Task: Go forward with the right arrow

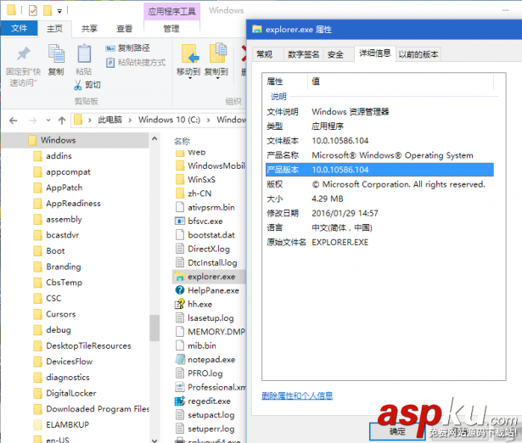Action: pos(32,121)
